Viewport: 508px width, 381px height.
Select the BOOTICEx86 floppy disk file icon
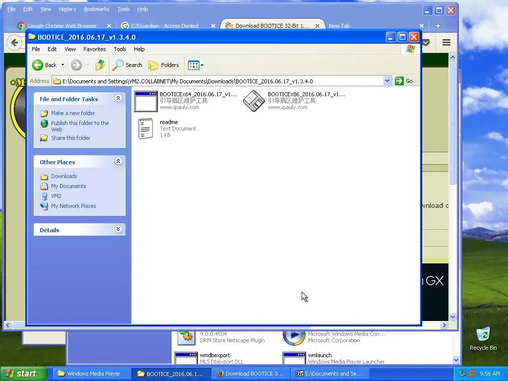254,101
